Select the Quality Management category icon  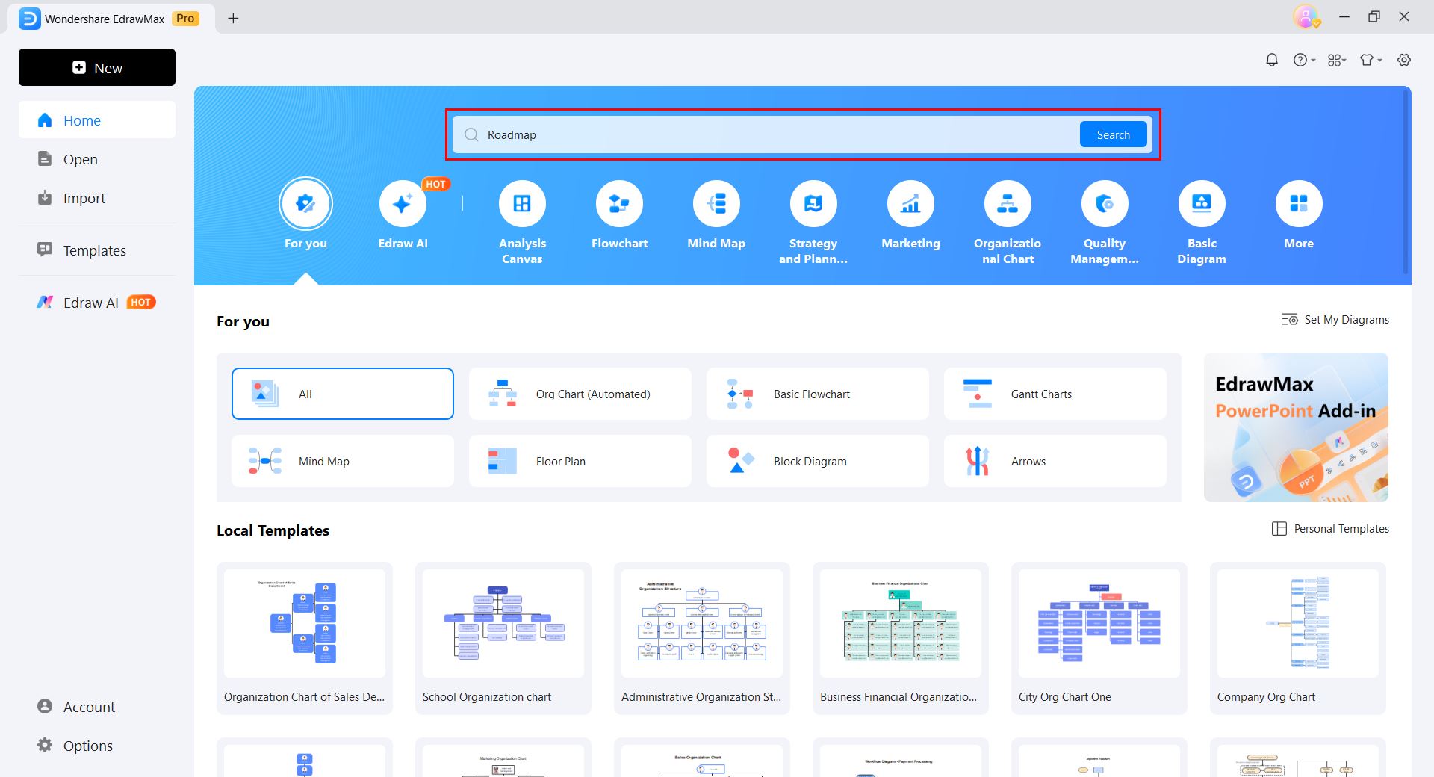point(1105,204)
